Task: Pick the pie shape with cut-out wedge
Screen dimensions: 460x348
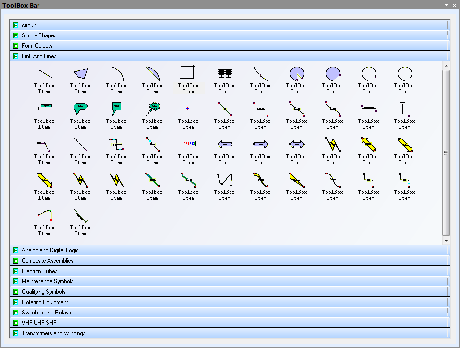Action: click(296, 74)
